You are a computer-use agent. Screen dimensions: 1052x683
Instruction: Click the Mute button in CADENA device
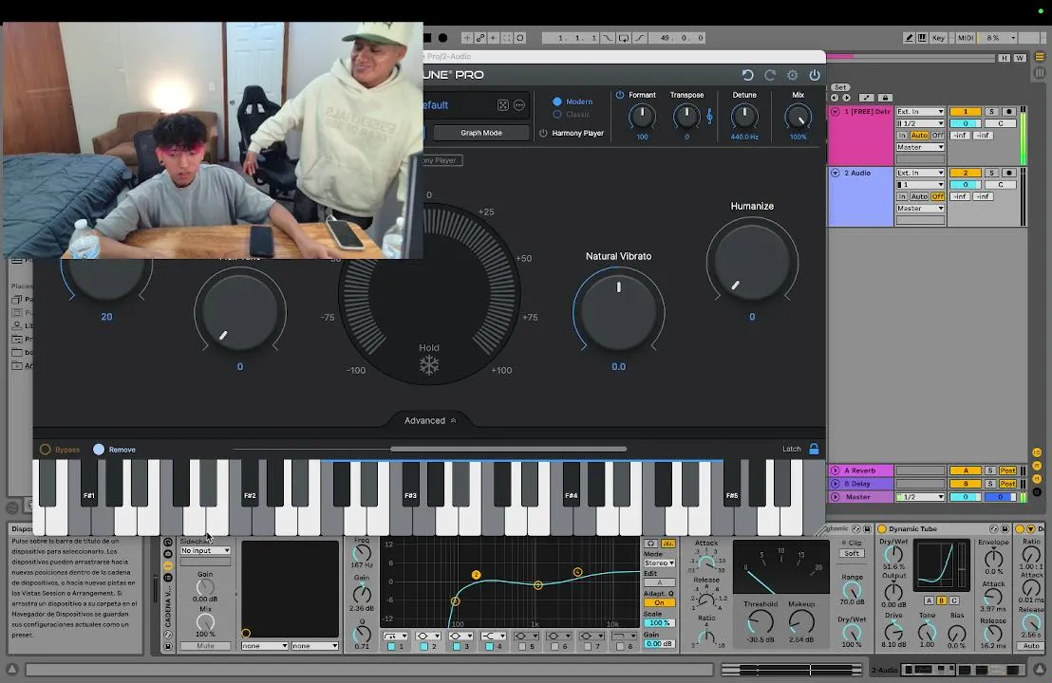click(205, 646)
